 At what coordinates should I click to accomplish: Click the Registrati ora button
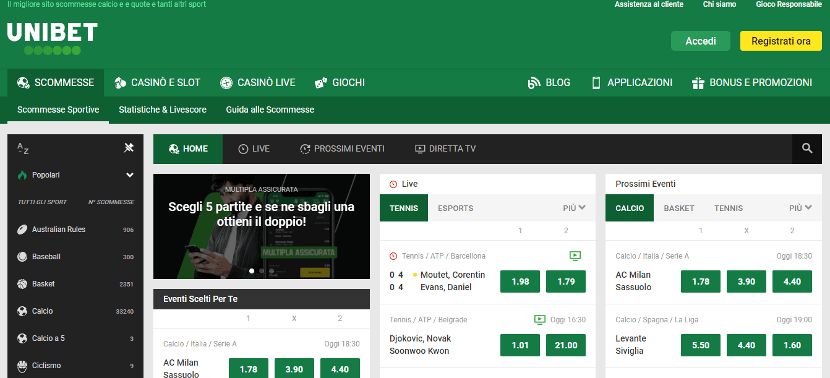click(x=781, y=41)
